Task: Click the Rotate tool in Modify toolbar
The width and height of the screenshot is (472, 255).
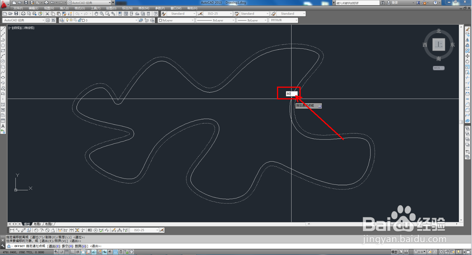Action: (467, 62)
